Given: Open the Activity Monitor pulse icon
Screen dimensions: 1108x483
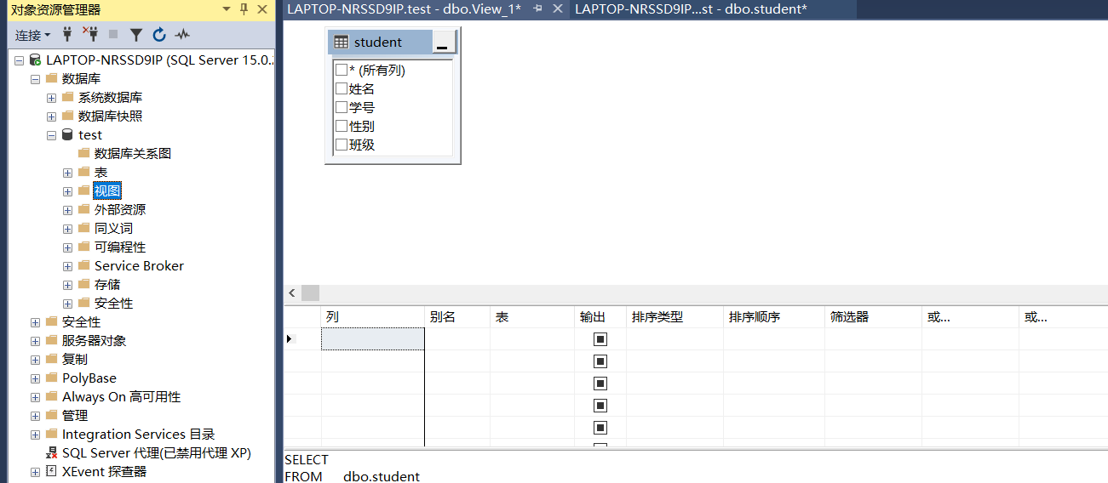Looking at the screenshot, I should (x=182, y=35).
